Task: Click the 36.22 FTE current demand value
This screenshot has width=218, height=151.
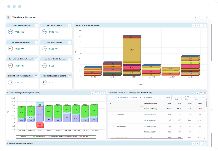Action: pyautogui.click(x=20, y=49)
